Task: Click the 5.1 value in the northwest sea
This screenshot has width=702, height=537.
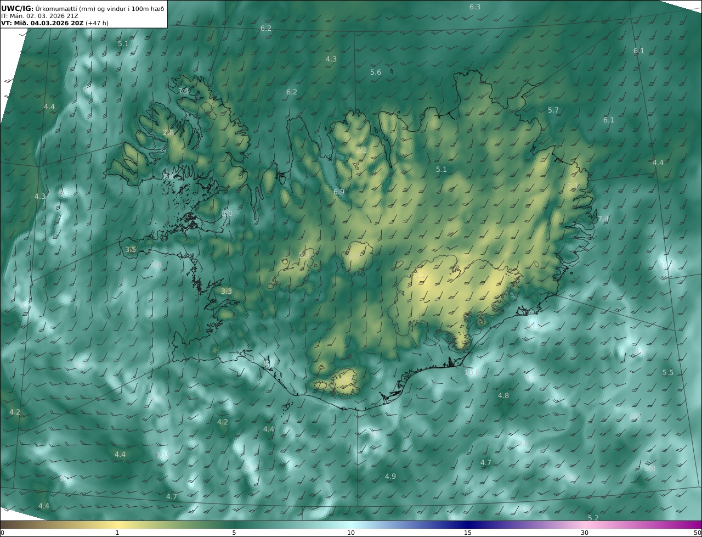Action: point(123,43)
